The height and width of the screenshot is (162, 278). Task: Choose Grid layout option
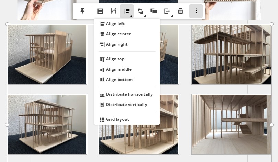(x=117, y=119)
